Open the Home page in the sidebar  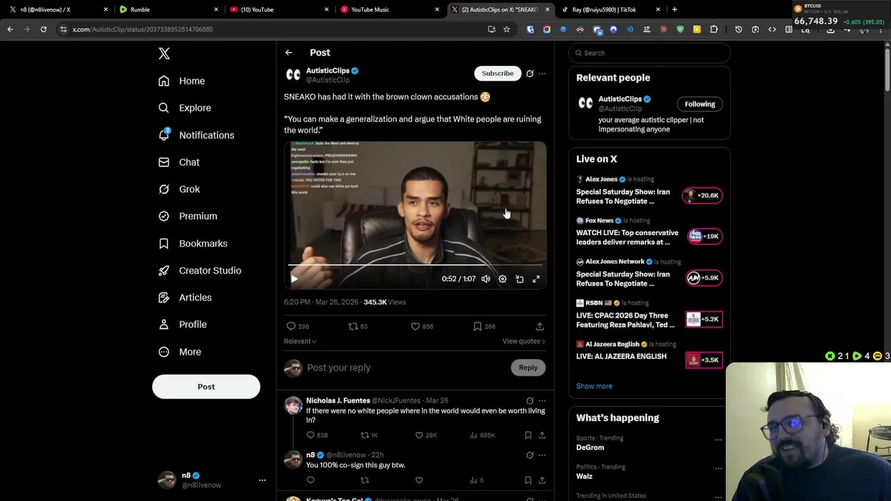point(181,81)
